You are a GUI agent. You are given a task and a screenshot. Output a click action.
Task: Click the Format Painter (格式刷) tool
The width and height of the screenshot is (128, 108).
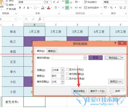pyautogui.click(x=11, y=9)
